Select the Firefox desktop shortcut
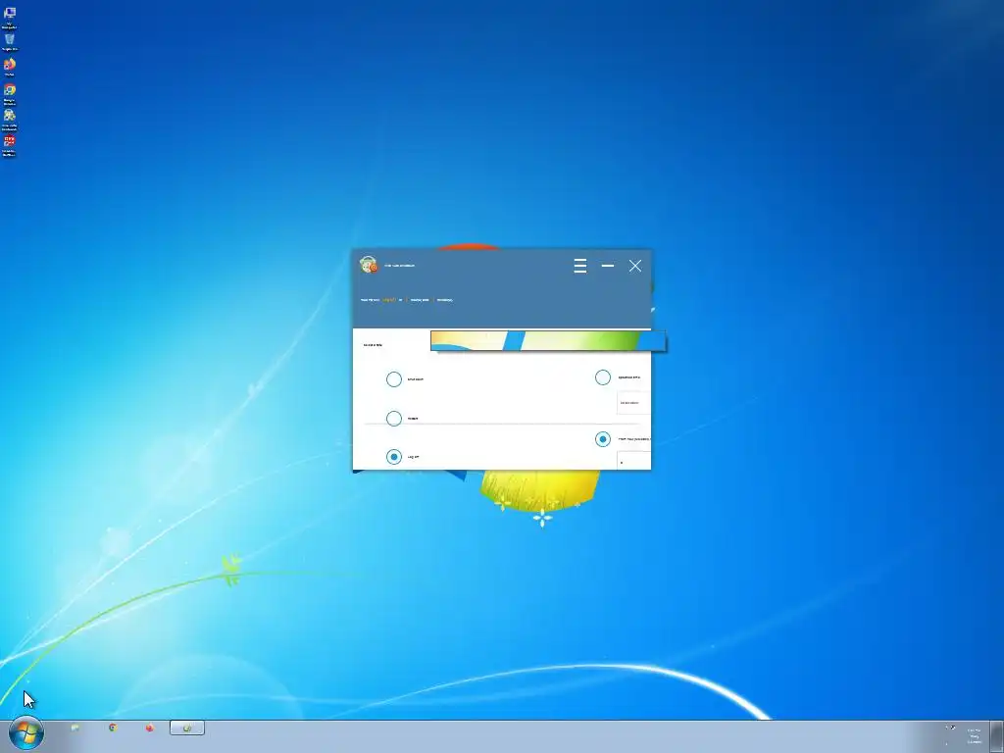1004x753 pixels. [x=10, y=67]
